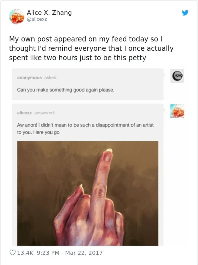Click the 'anonymous' asker name

[29, 78]
